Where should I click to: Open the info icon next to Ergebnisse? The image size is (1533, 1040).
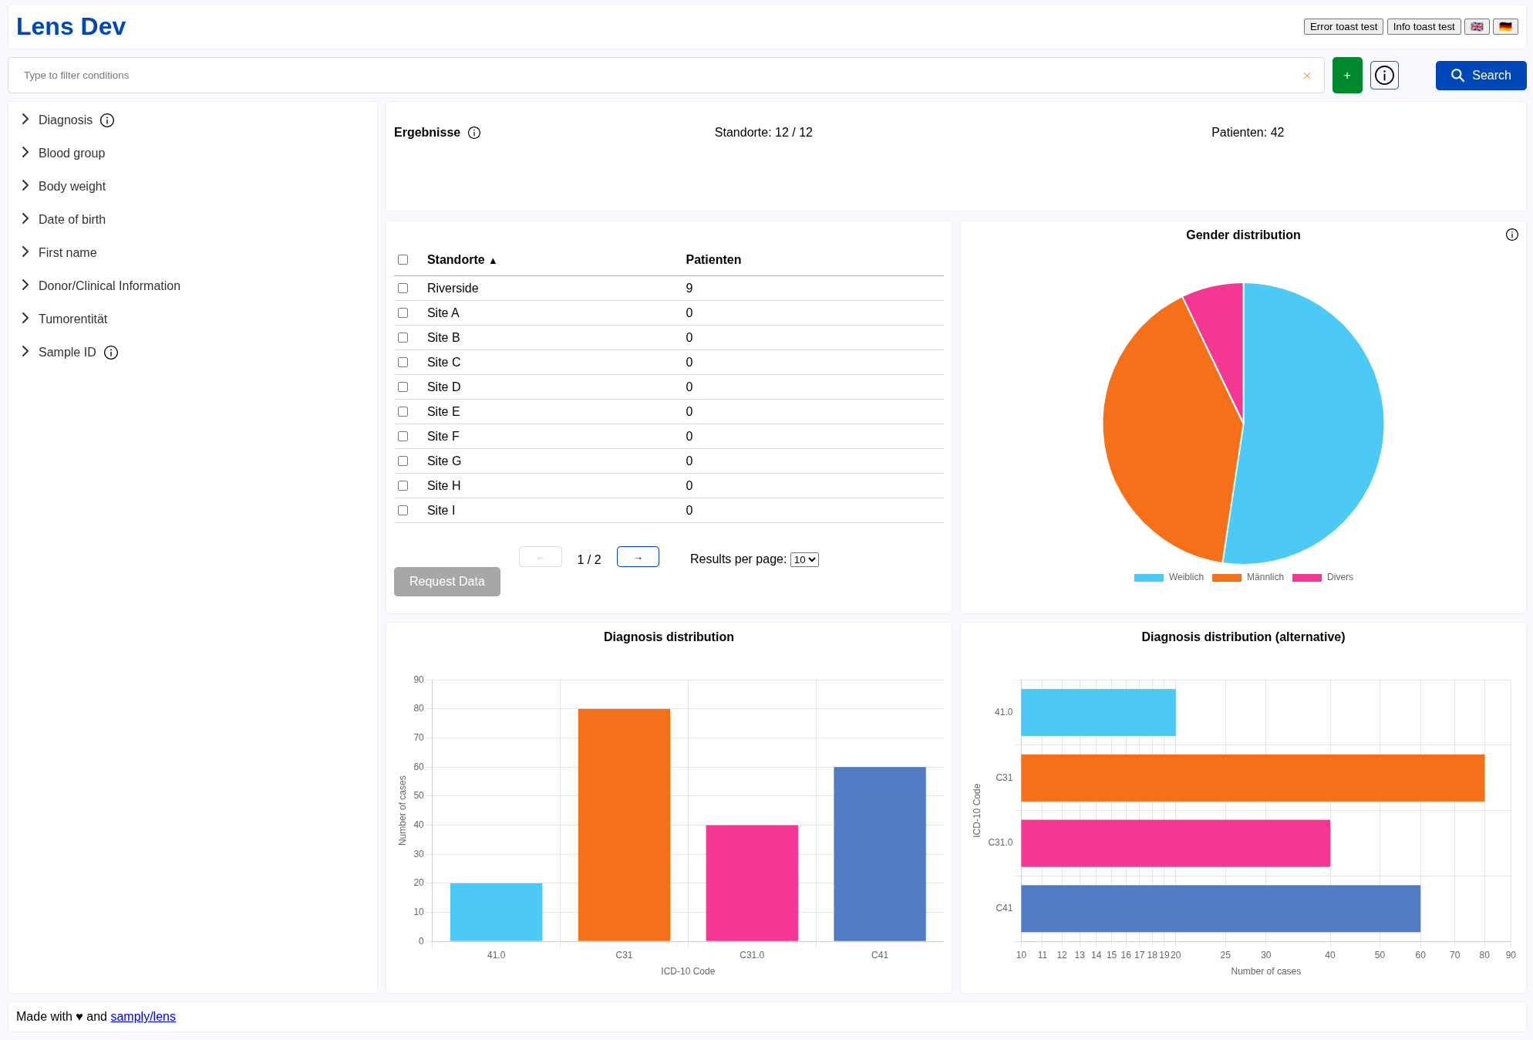474,133
